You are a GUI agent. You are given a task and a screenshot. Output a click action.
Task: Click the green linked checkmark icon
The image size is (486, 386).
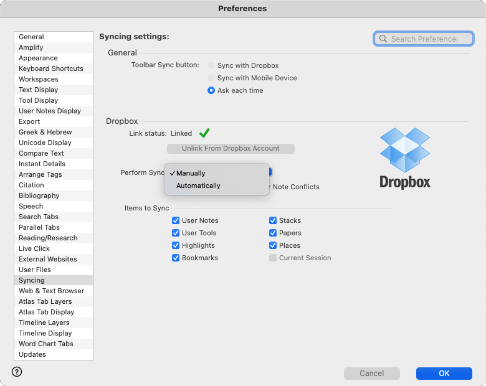coord(204,133)
